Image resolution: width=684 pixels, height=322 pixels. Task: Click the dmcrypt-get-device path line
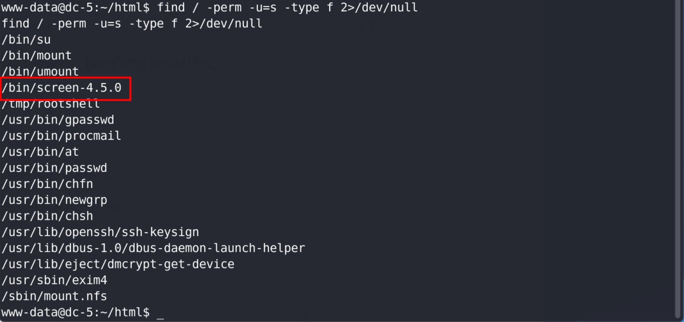118,264
